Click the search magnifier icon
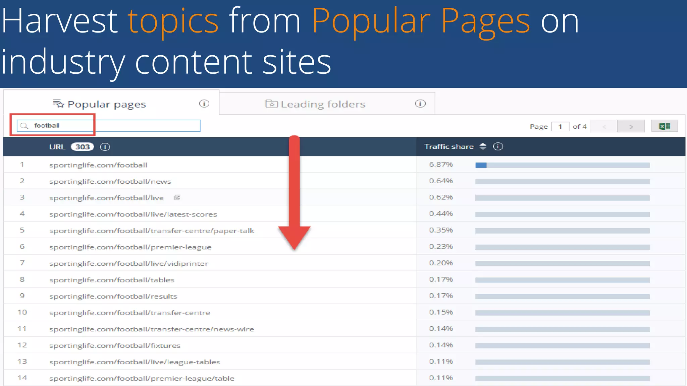 (x=24, y=126)
